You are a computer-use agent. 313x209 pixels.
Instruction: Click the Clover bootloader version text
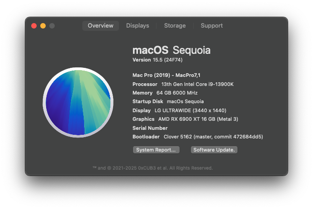coord(213,137)
